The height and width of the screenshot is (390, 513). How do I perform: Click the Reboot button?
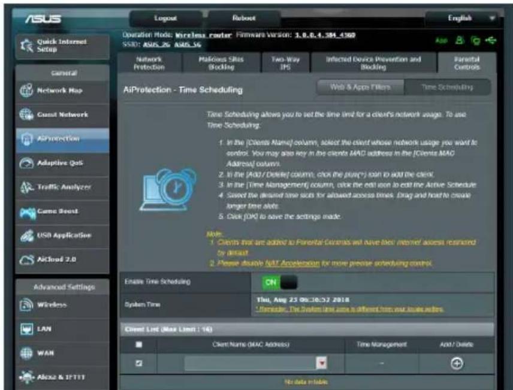point(244,19)
